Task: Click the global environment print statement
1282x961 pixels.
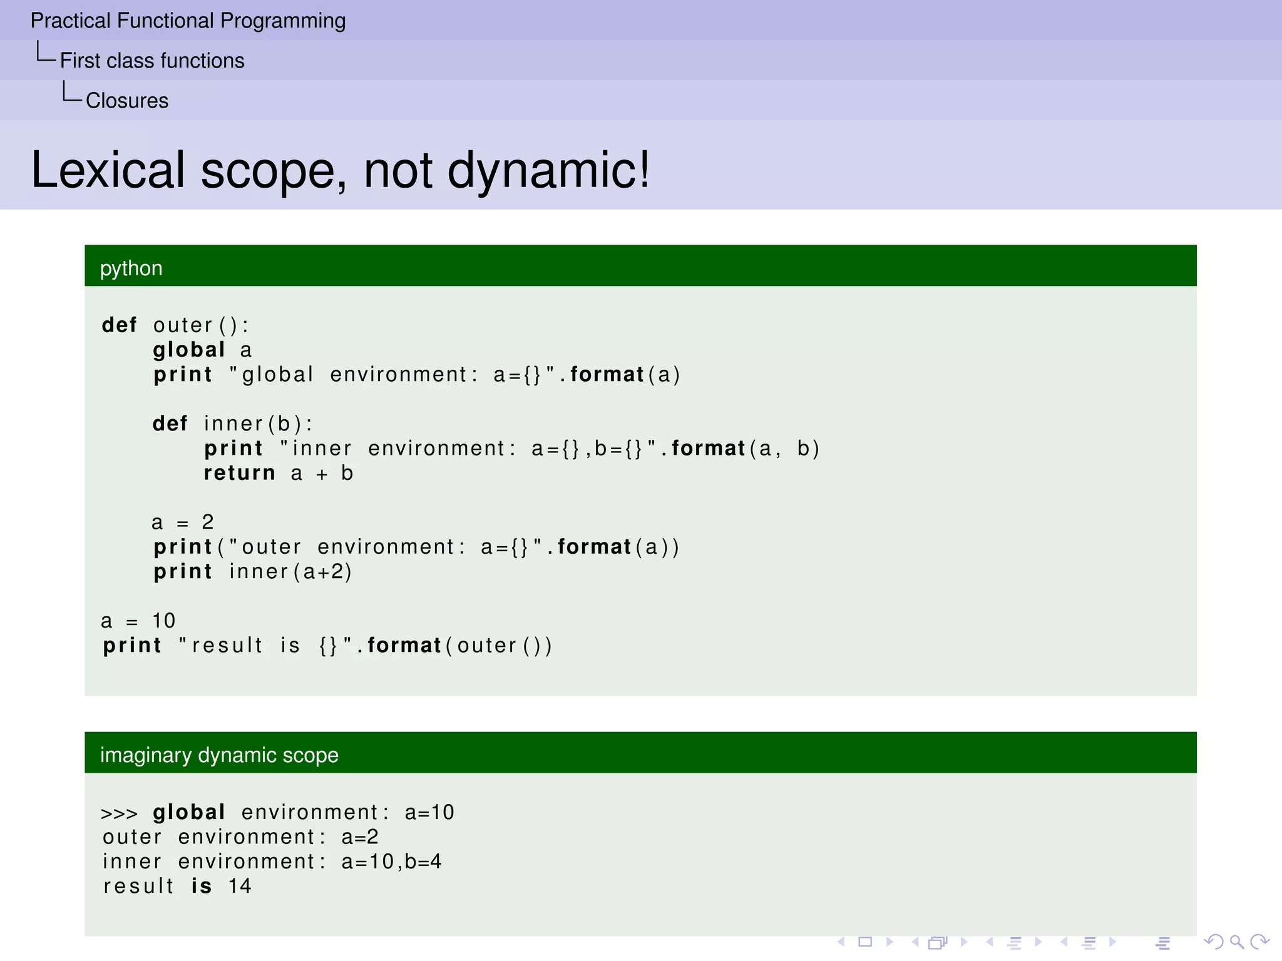Action: point(417,375)
